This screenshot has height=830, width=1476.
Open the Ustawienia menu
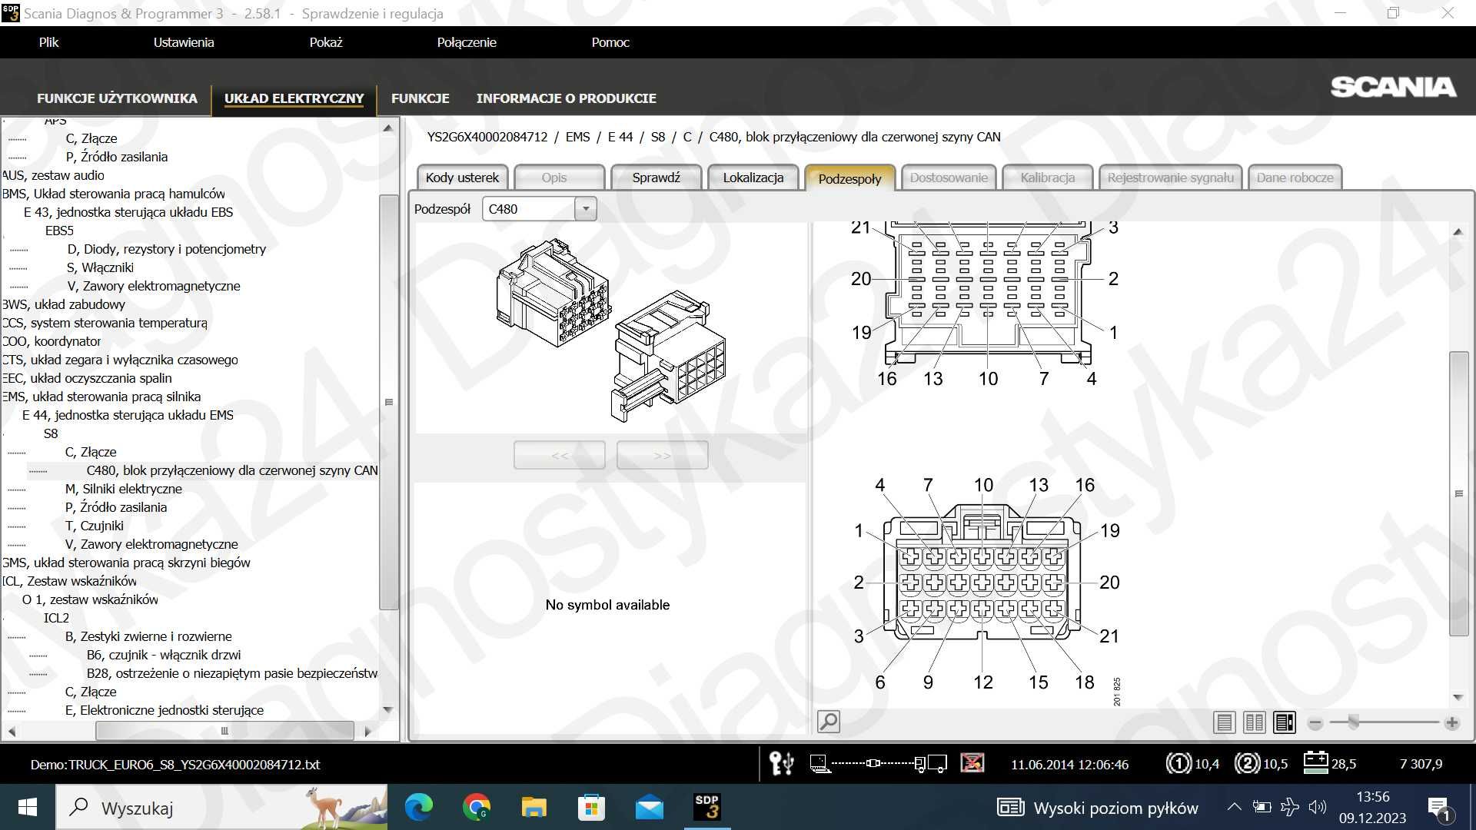(184, 42)
